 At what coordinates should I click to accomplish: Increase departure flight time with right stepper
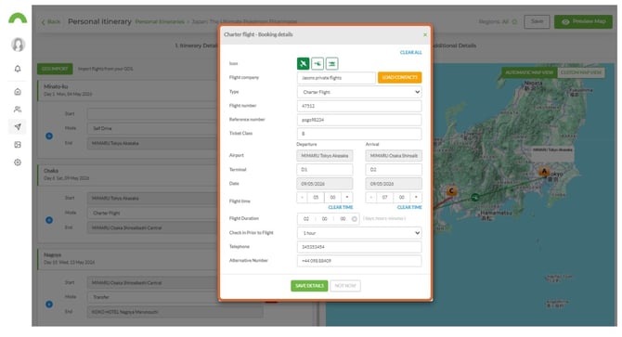(x=347, y=197)
